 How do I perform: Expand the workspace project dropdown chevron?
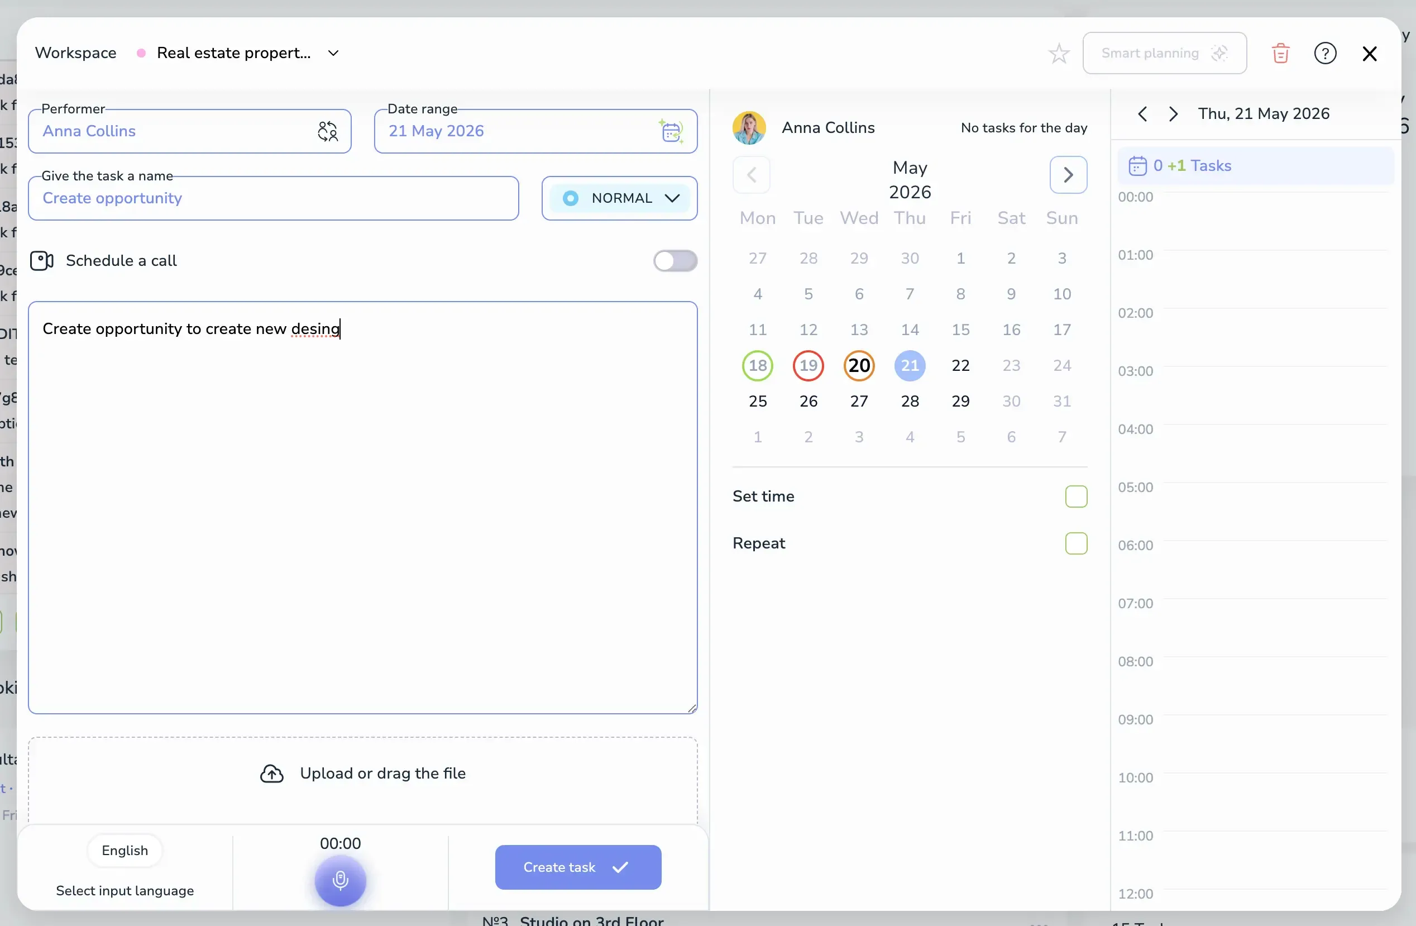(333, 54)
